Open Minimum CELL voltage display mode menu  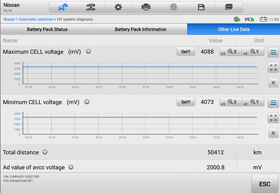click(273, 102)
